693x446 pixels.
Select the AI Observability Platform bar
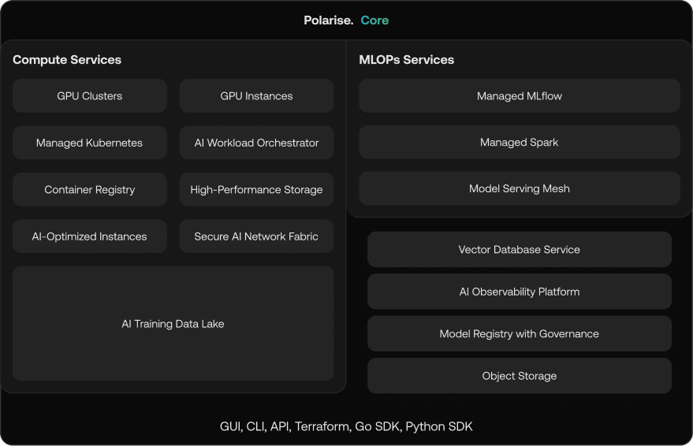pyautogui.click(x=520, y=292)
